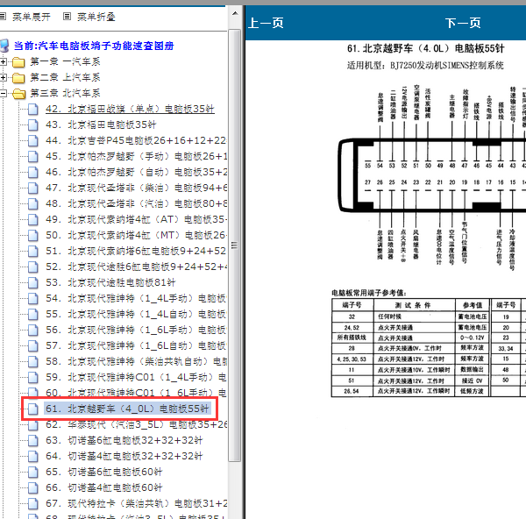Click the page icon of item 63
526x519 pixels.
click(33, 440)
